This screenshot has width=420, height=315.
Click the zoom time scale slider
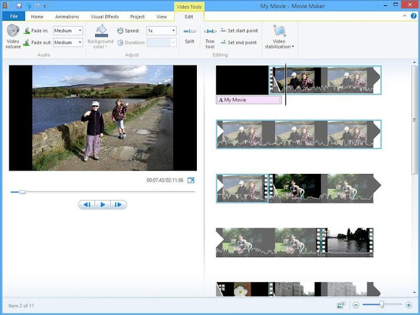click(382, 304)
